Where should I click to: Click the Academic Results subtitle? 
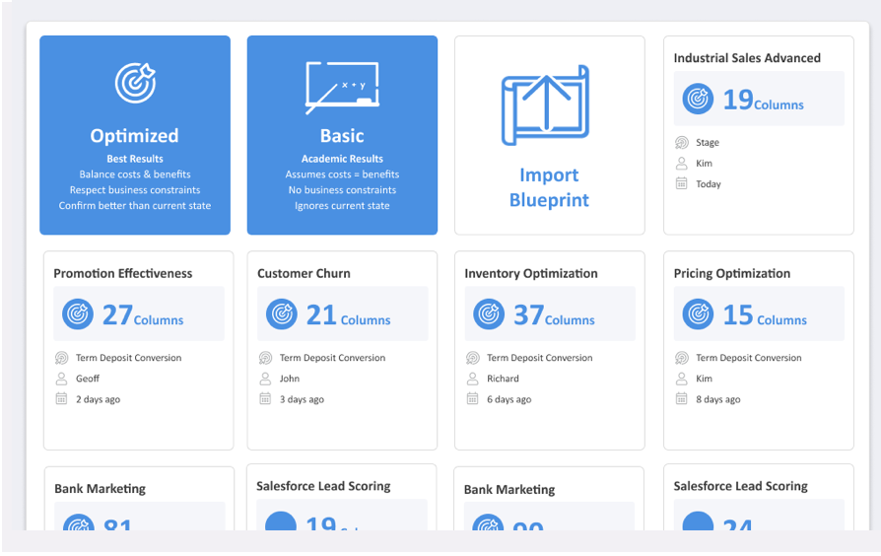coord(342,159)
